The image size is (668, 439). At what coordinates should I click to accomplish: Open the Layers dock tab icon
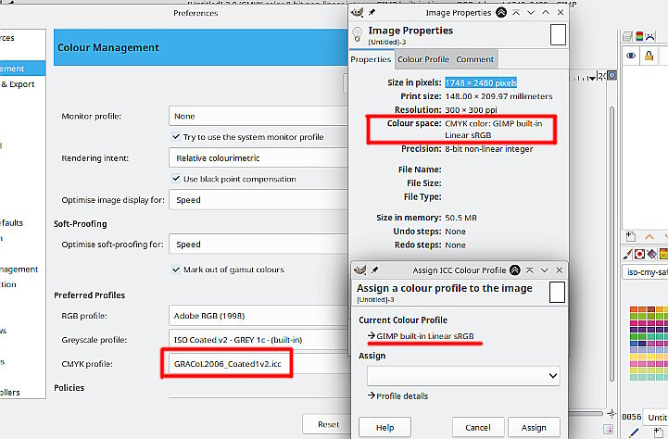click(x=627, y=37)
